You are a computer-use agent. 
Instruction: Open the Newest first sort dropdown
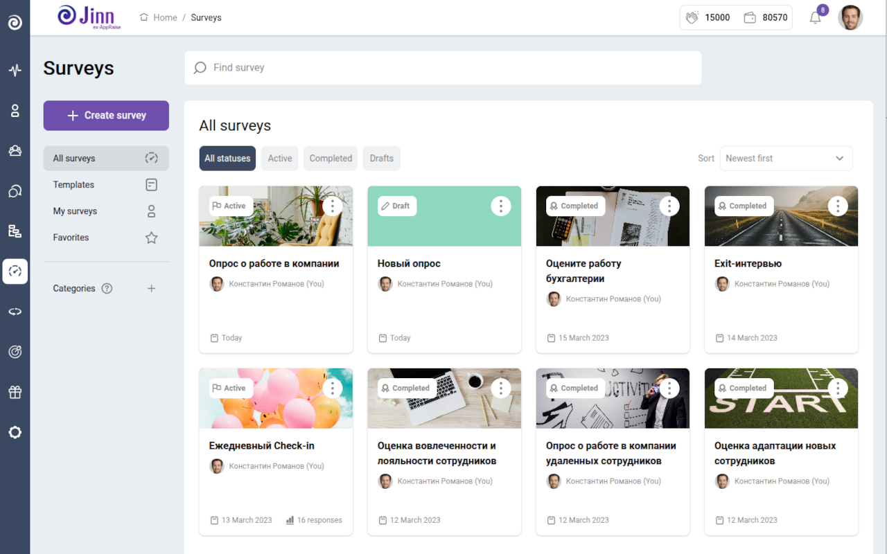786,158
